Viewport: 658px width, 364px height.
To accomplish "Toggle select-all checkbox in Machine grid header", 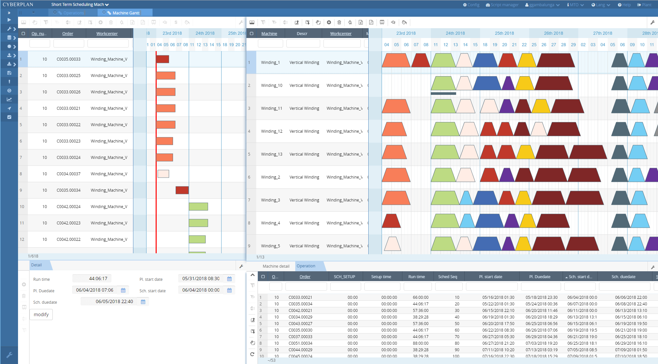I will [252, 33].
